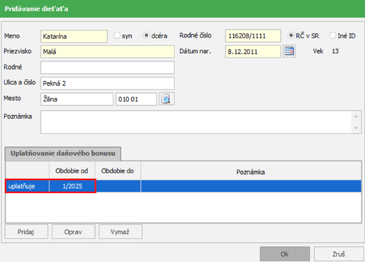365x262 pixels.
Task: Click the Vymaž button
Action: point(120,231)
